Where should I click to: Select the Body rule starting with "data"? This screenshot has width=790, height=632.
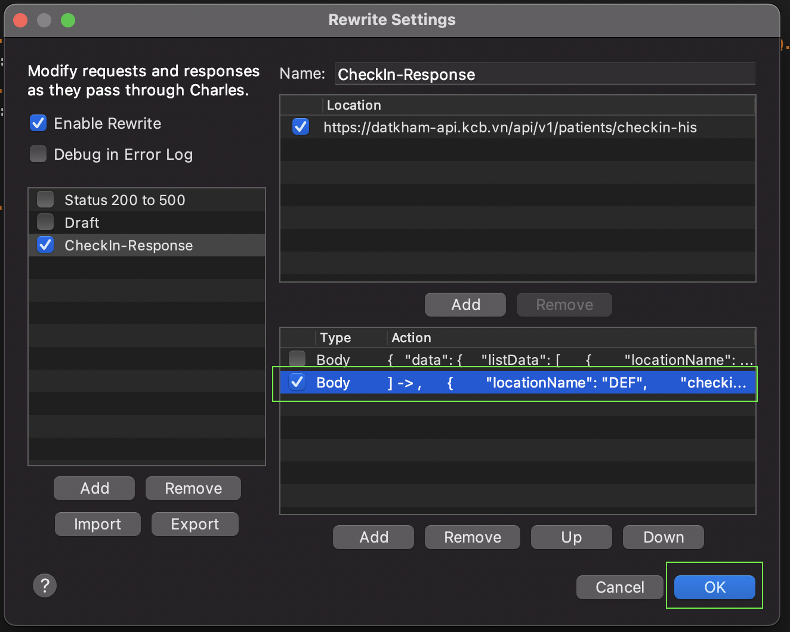click(x=518, y=359)
